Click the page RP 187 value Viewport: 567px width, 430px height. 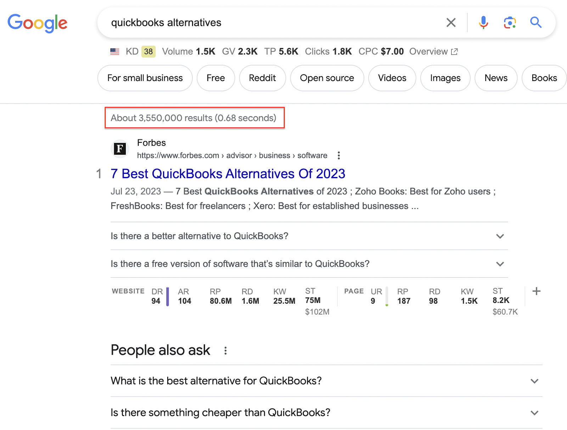404,301
